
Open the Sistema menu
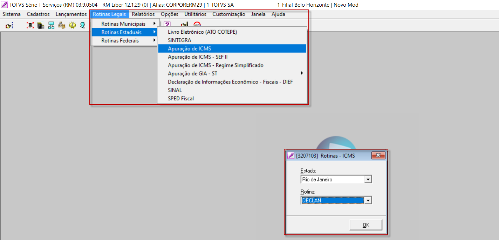point(12,14)
